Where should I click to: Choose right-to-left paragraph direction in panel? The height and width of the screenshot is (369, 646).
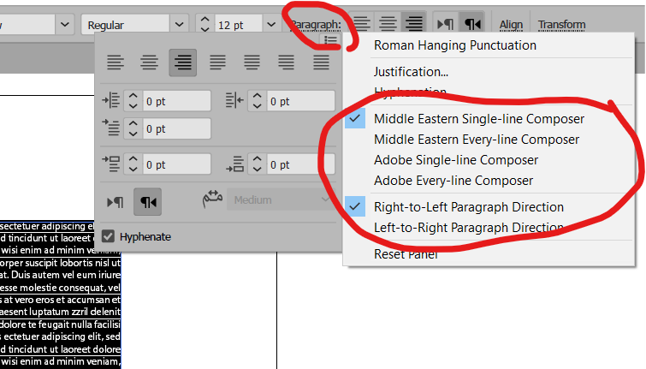point(147,202)
